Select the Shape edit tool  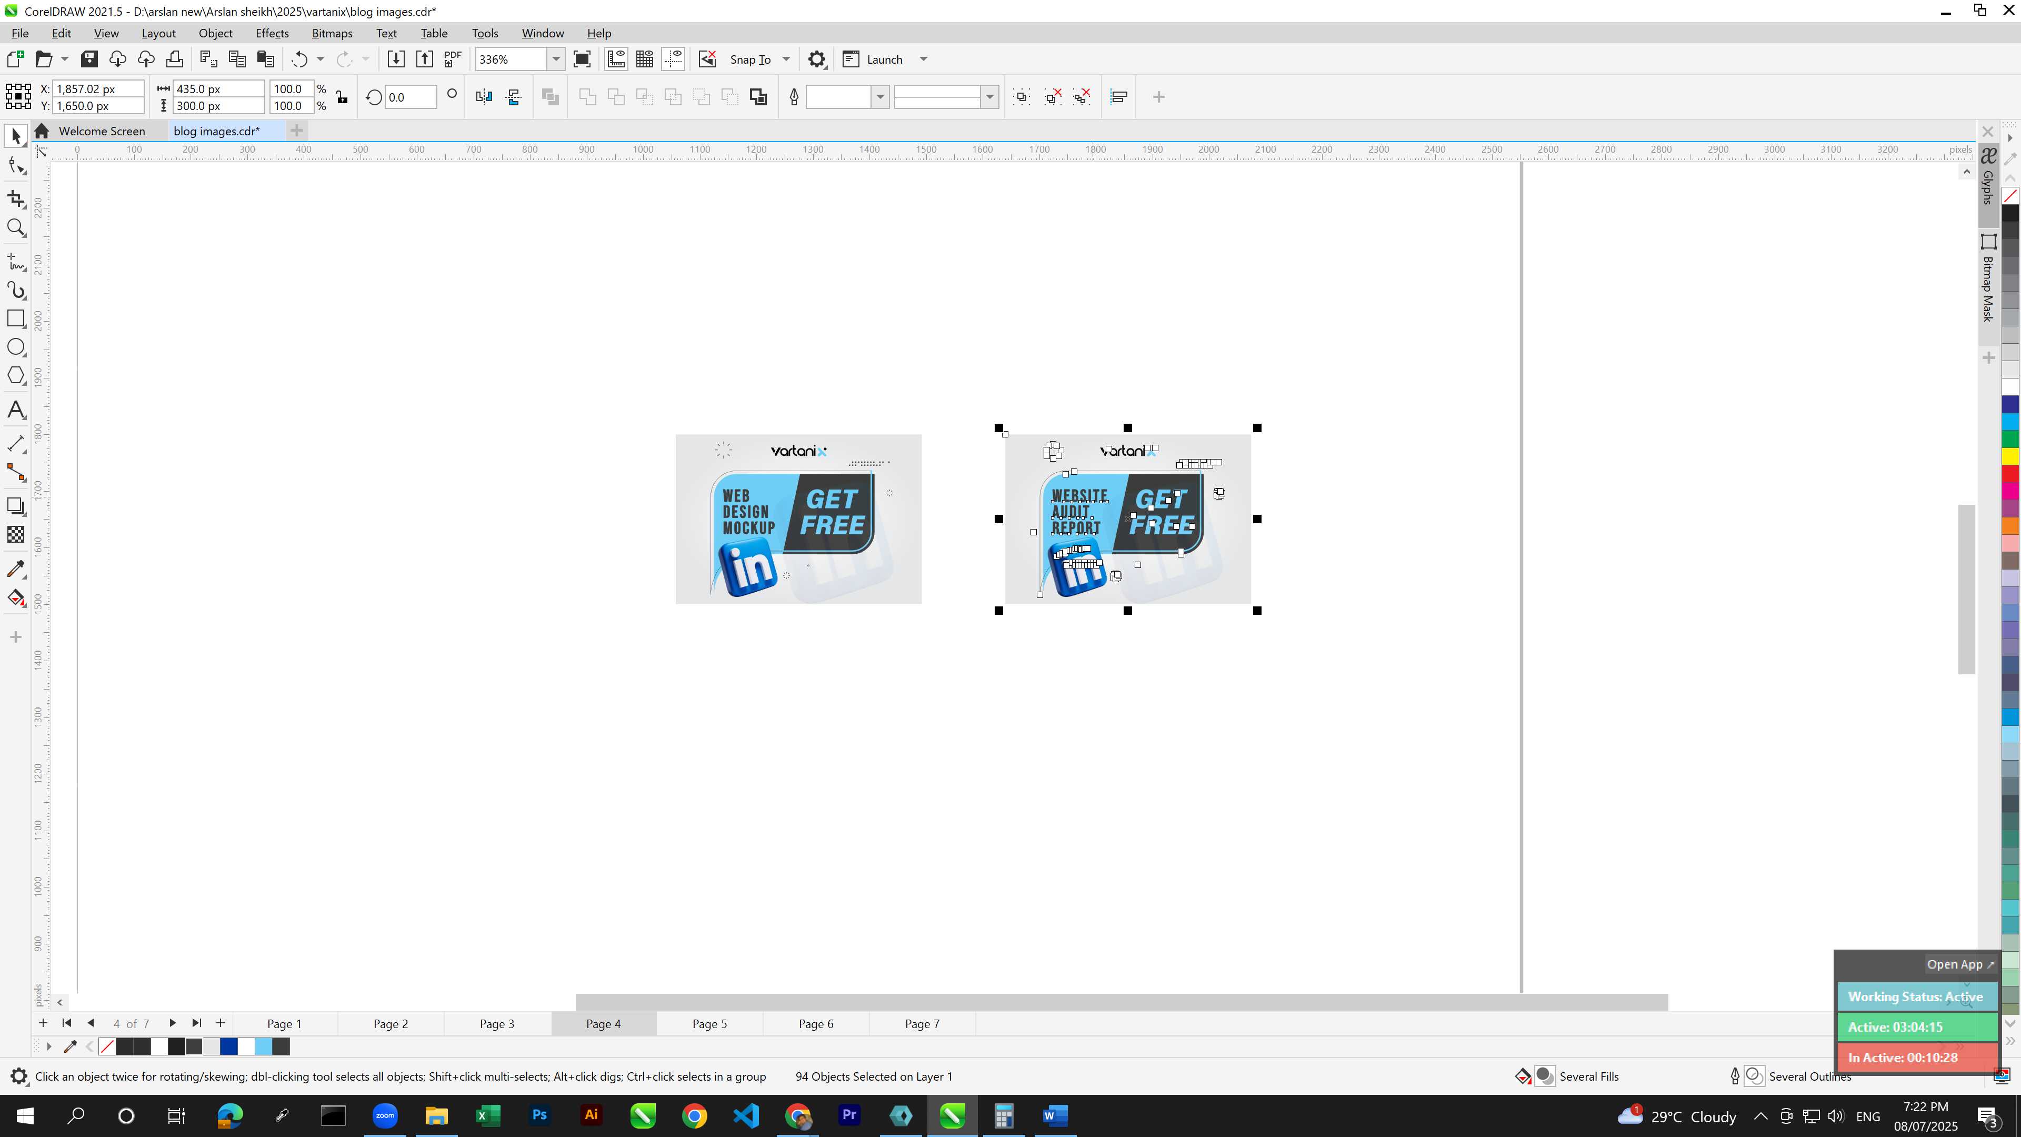[x=16, y=166]
